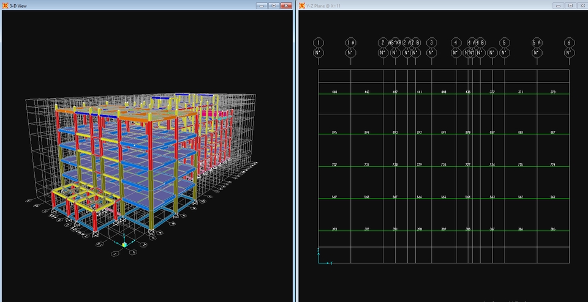Select beam label 731 in elevation view
Viewport: 588px width, 302px height.
click(367, 164)
